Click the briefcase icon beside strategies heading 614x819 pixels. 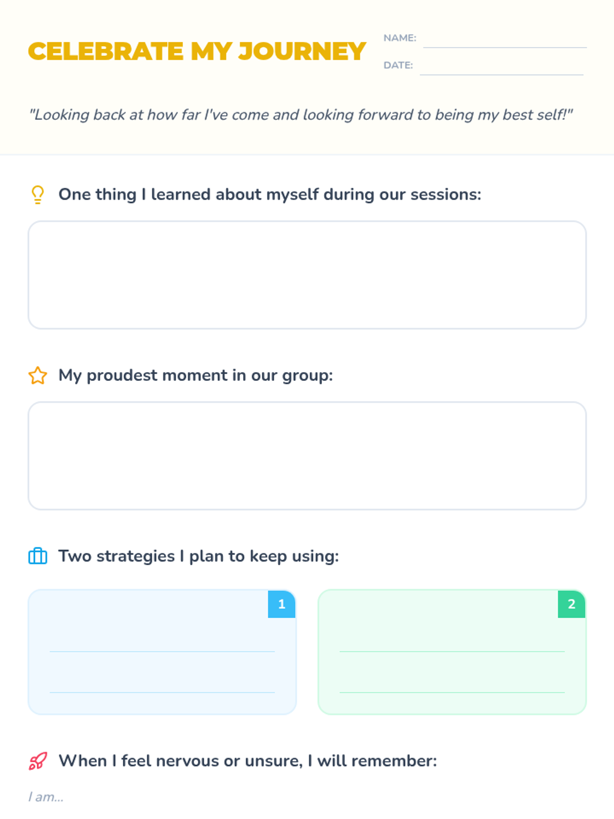click(37, 556)
